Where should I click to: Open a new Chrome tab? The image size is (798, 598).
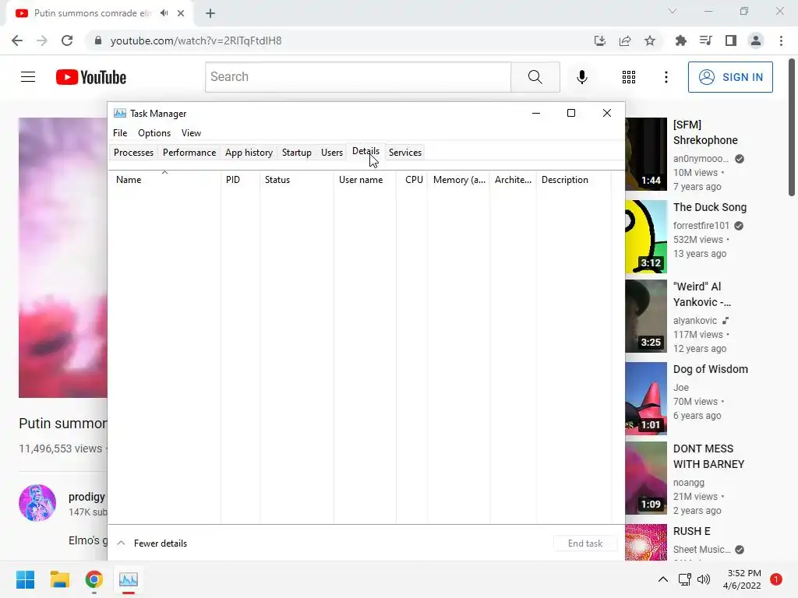pos(210,13)
